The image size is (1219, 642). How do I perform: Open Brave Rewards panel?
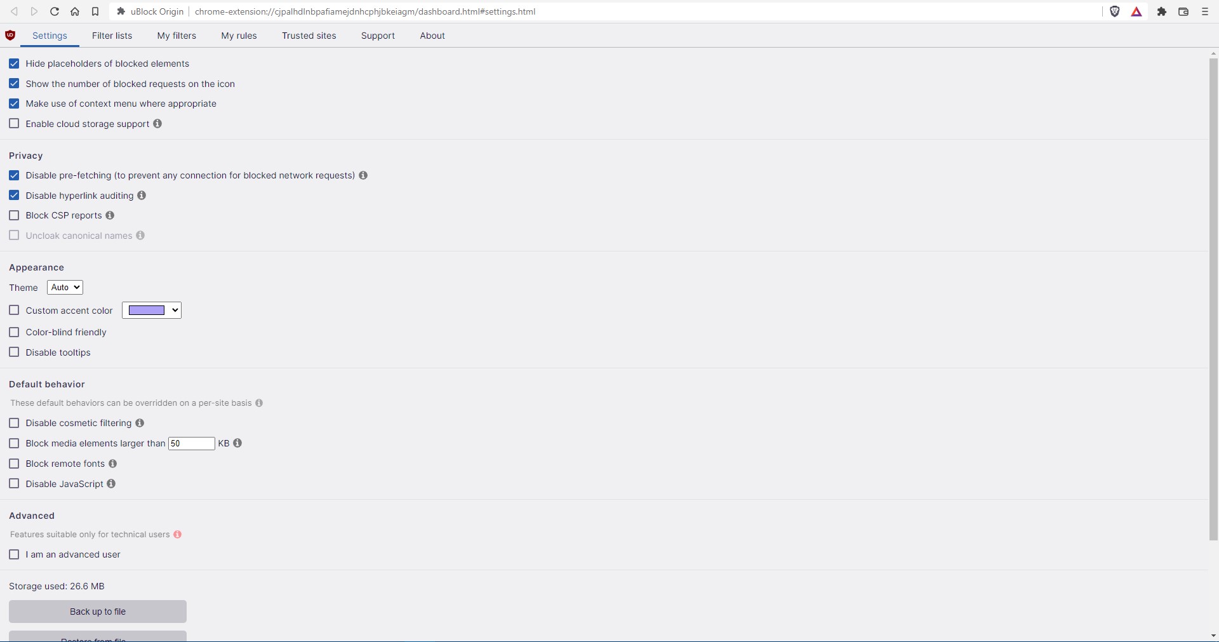coord(1137,11)
